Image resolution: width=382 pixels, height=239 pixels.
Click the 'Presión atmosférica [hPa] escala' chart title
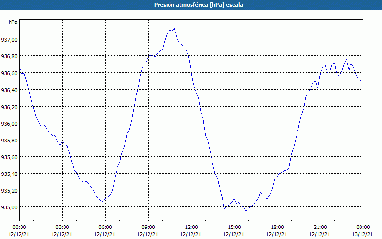[199, 5]
